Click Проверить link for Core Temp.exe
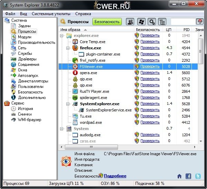 click(x=150, y=42)
